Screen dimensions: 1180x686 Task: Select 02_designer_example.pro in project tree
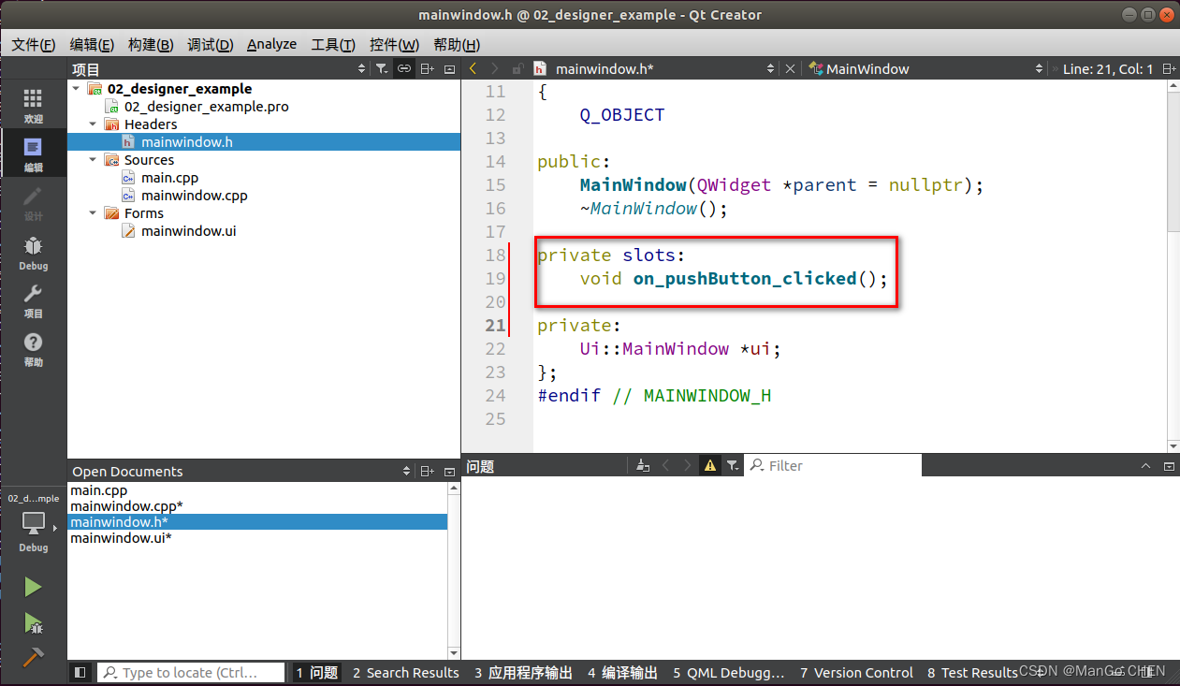pos(206,107)
